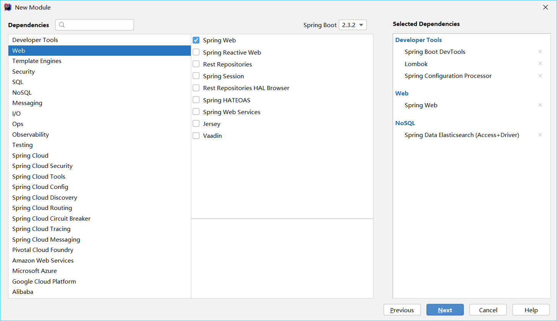Select the Messaging category
557x321 pixels.
coord(100,103)
